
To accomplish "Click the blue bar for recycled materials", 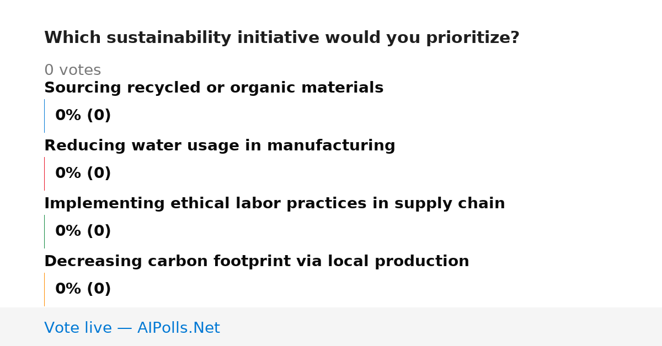I will (x=44, y=116).
